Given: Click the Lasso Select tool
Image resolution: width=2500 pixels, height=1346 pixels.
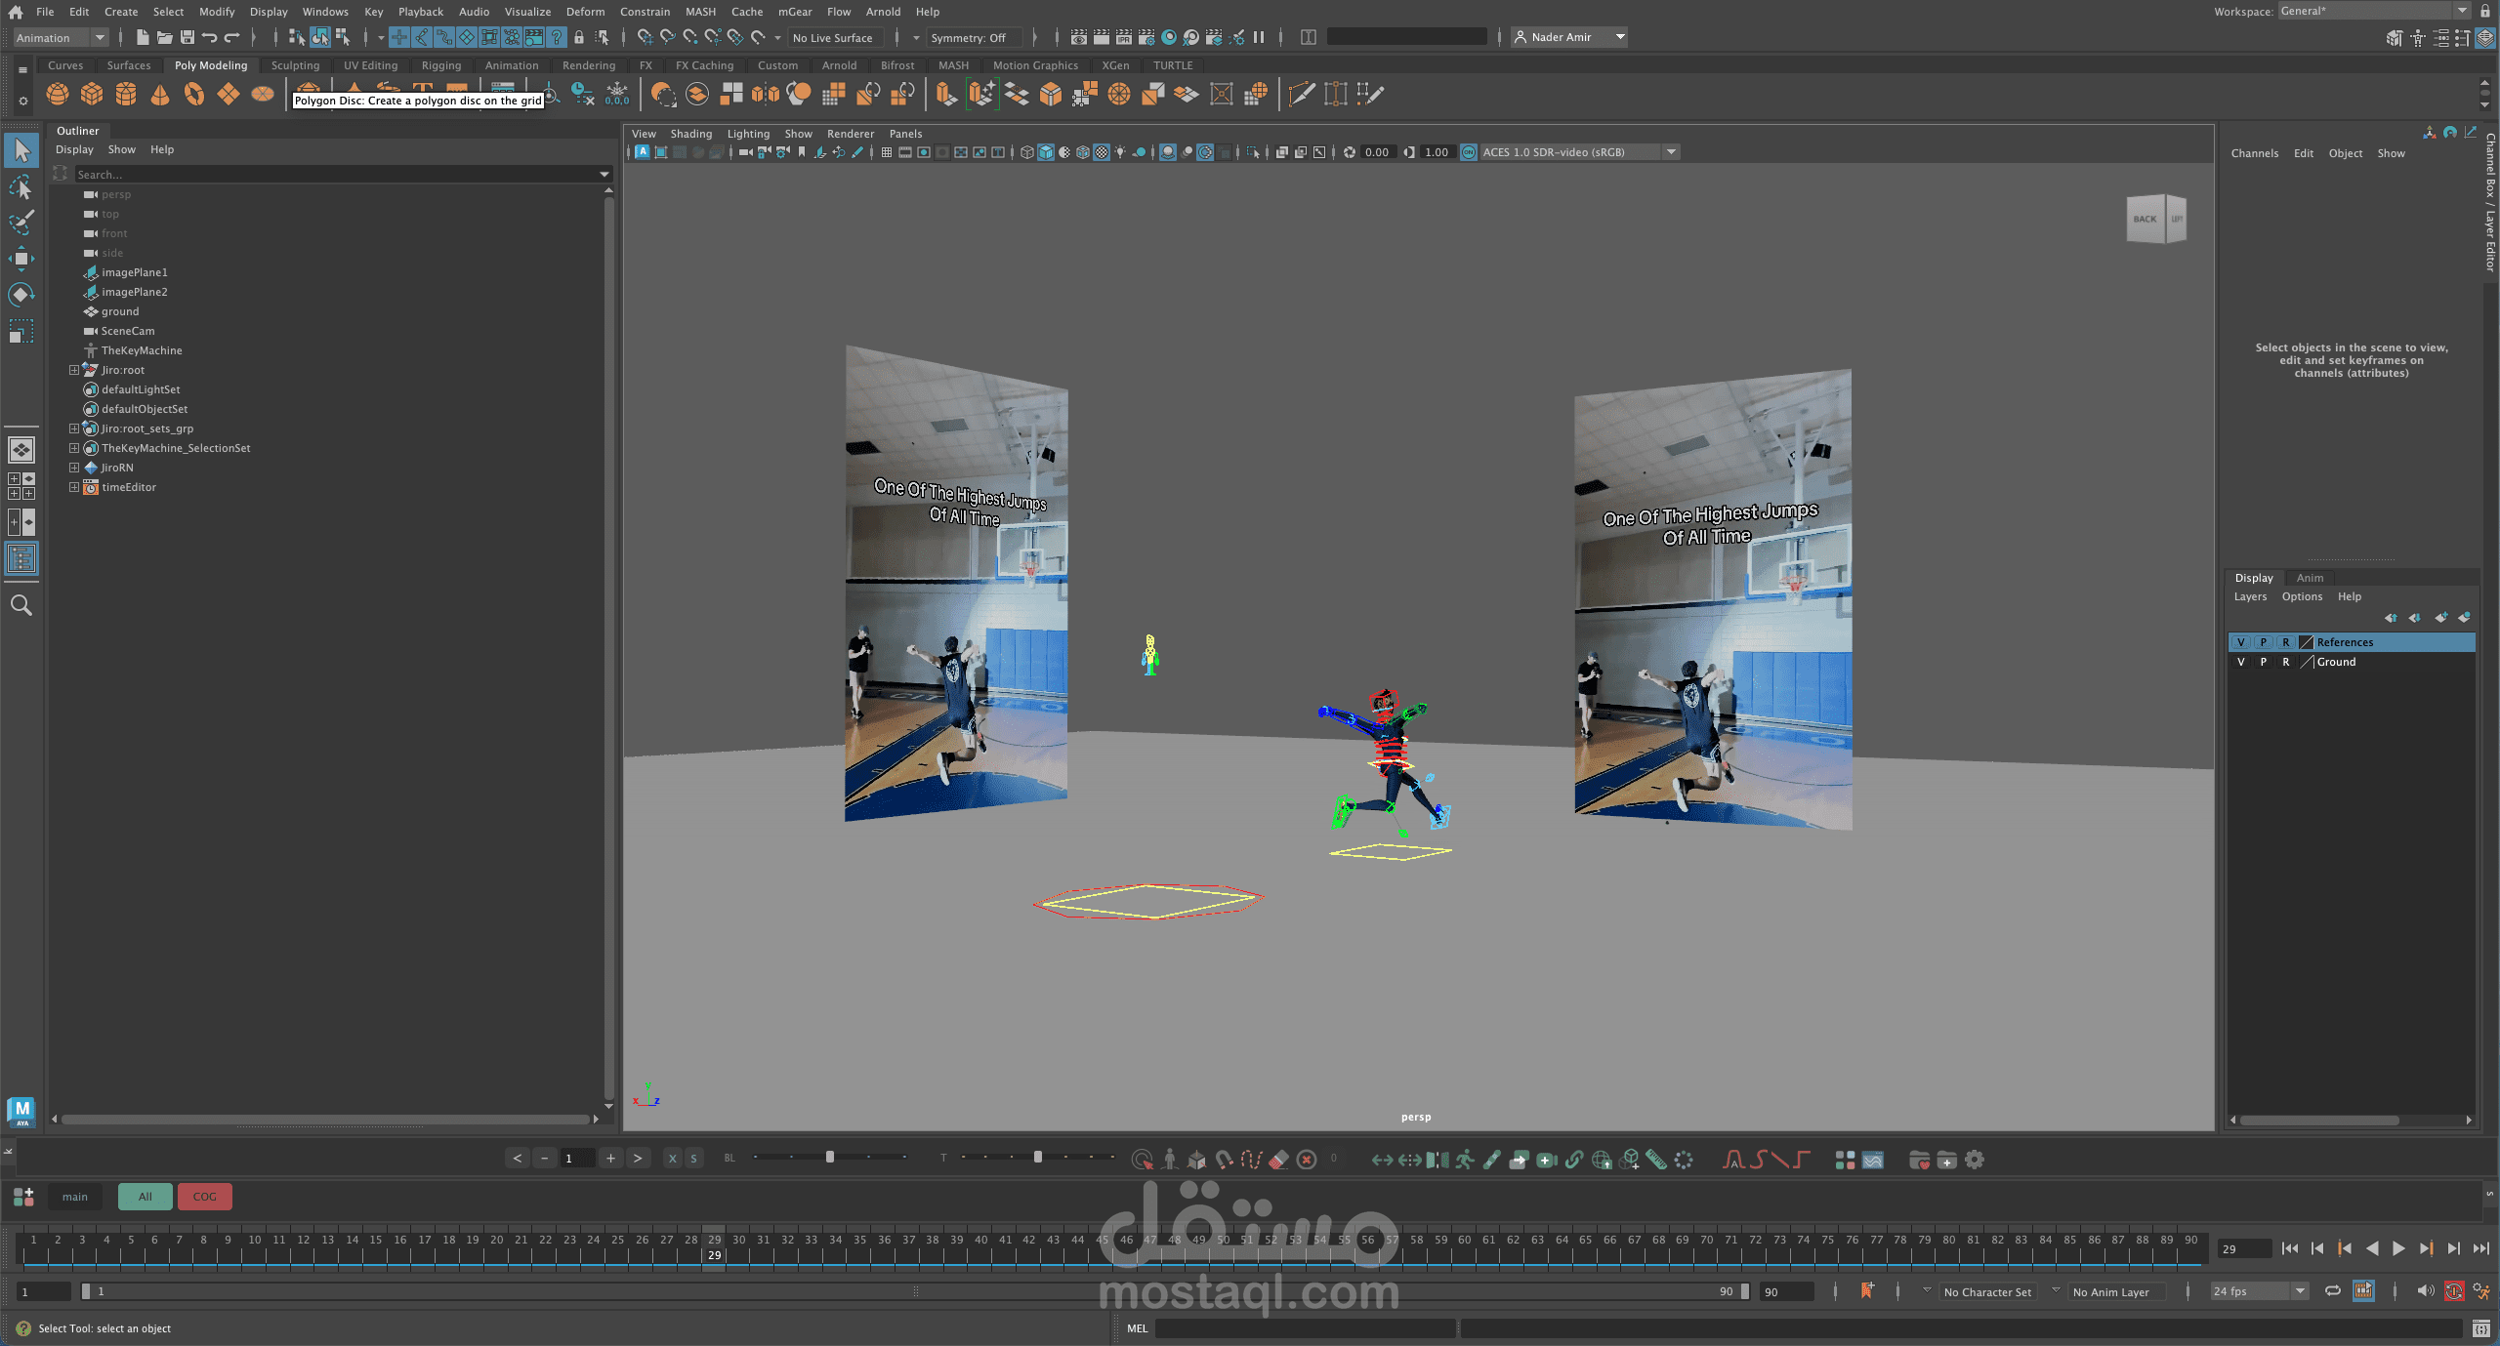Looking at the screenshot, I should 21,187.
